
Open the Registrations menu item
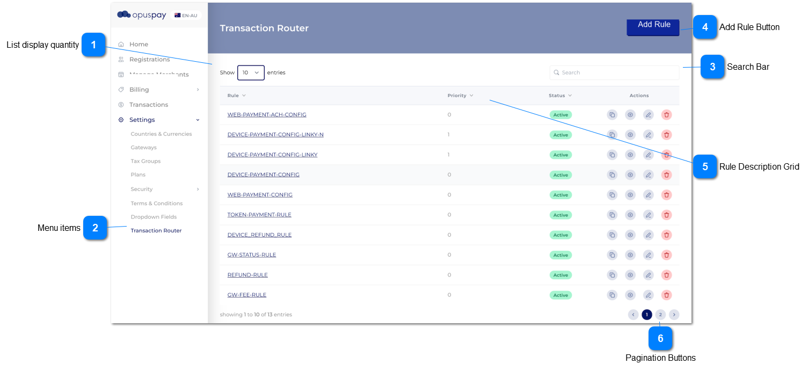click(148, 59)
